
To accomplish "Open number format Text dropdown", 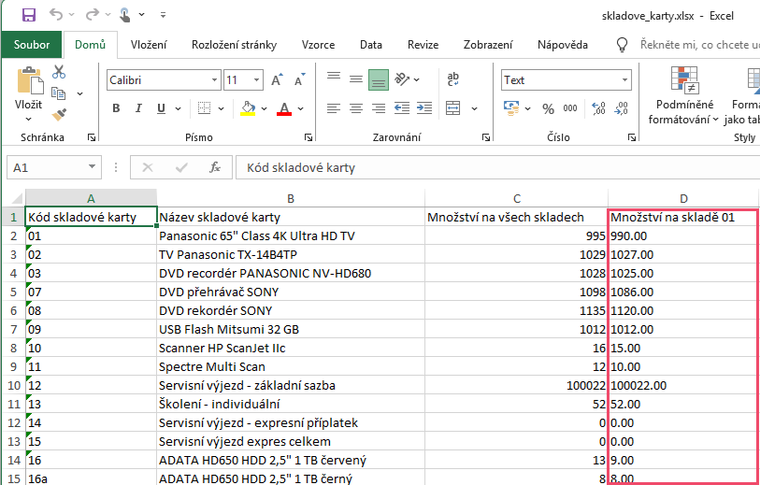I will [624, 80].
